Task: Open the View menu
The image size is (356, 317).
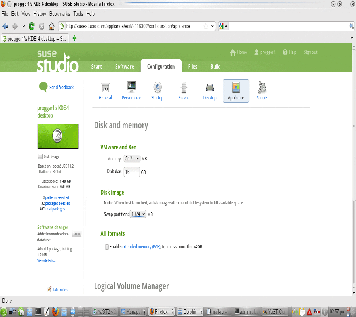Action: pos(26,14)
